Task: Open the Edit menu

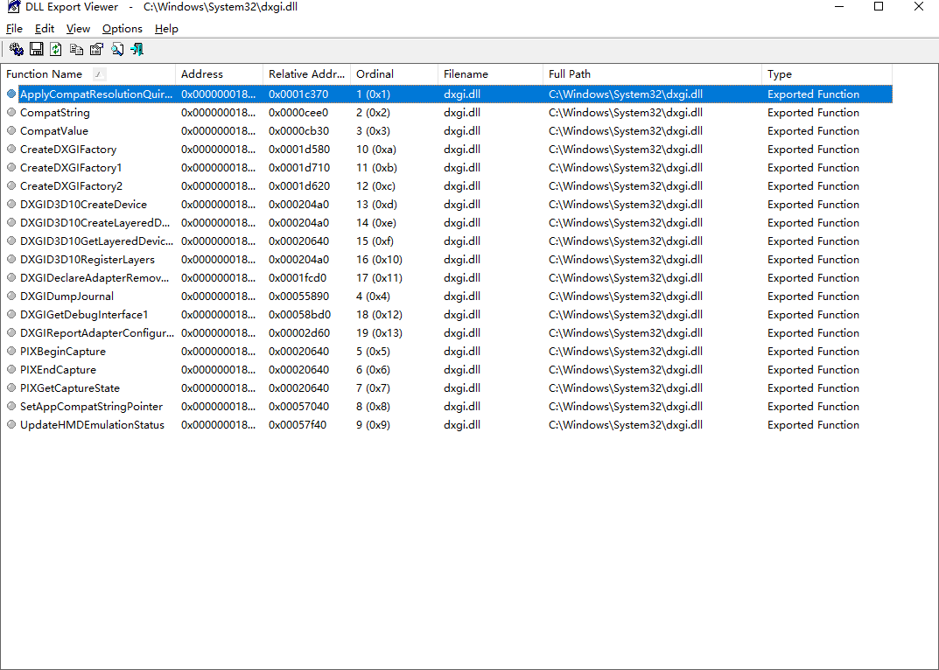Action: pyautogui.click(x=45, y=29)
